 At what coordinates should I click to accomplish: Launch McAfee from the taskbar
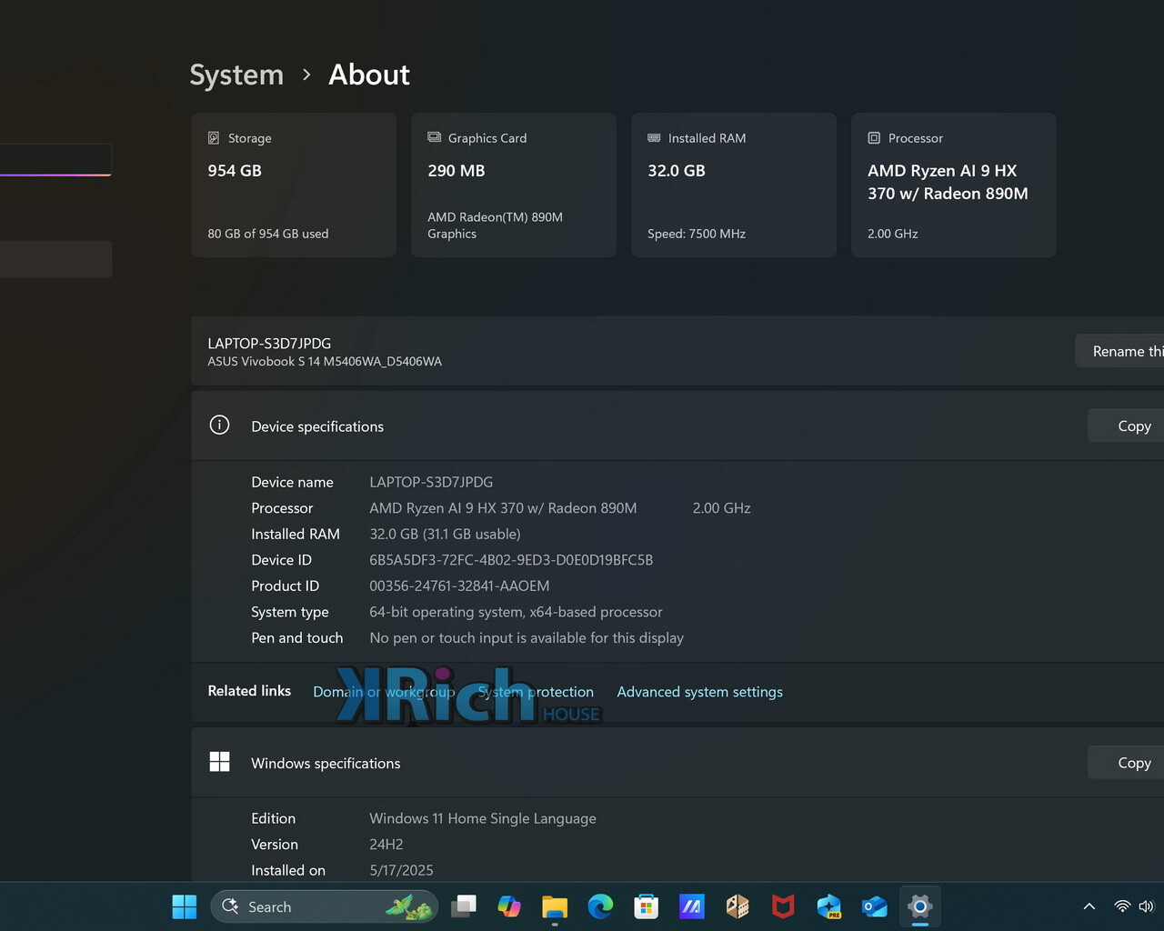click(783, 906)
